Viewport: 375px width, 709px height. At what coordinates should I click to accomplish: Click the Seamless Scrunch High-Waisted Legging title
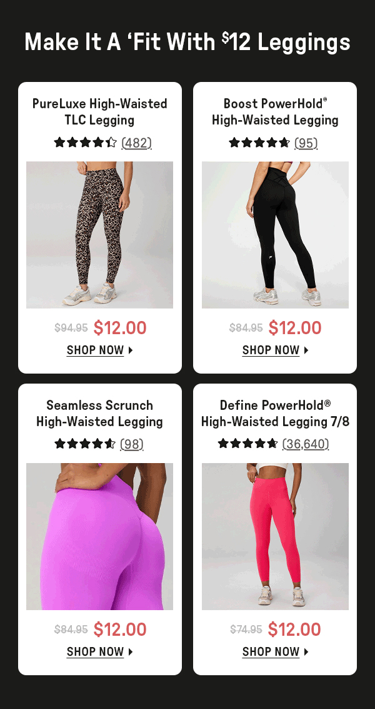[100, 413]
